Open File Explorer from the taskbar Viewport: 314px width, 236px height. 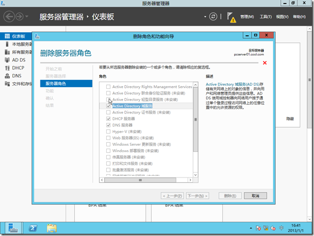click(x=52, y=228)
